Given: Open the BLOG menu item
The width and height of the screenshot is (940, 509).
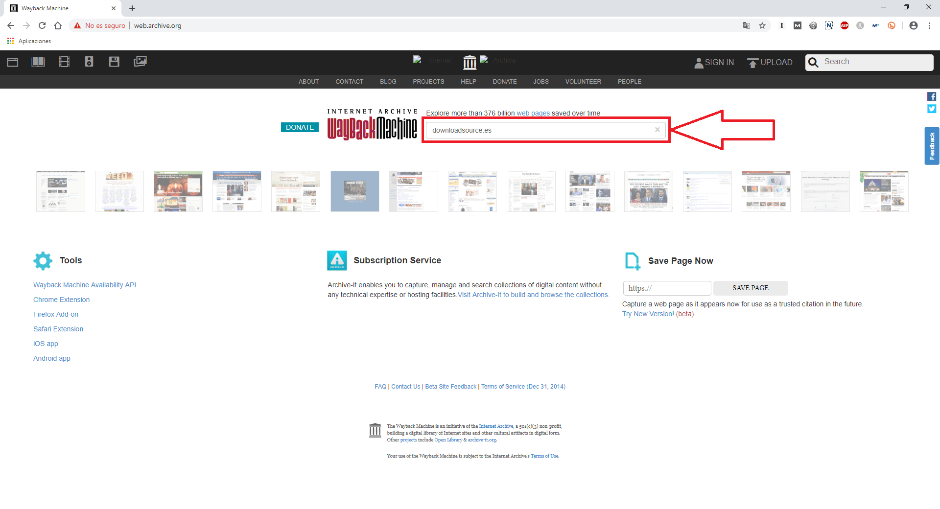Looking at the screenshot, I should pyautogui.click(x=388, y=82).
